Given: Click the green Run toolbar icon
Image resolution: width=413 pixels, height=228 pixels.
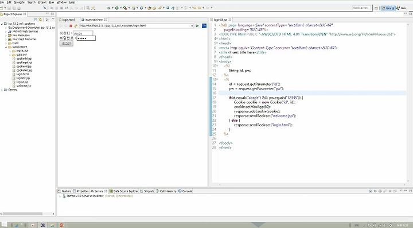Looking at the screenshot, I should [x=116, y=8].
